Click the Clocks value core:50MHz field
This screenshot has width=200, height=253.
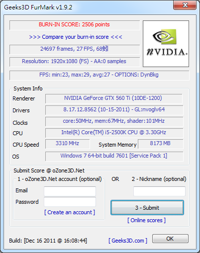(114, 121)
